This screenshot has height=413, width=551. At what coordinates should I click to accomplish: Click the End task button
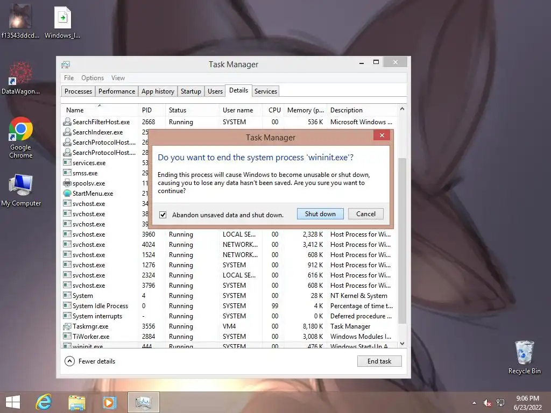point(379,361)
